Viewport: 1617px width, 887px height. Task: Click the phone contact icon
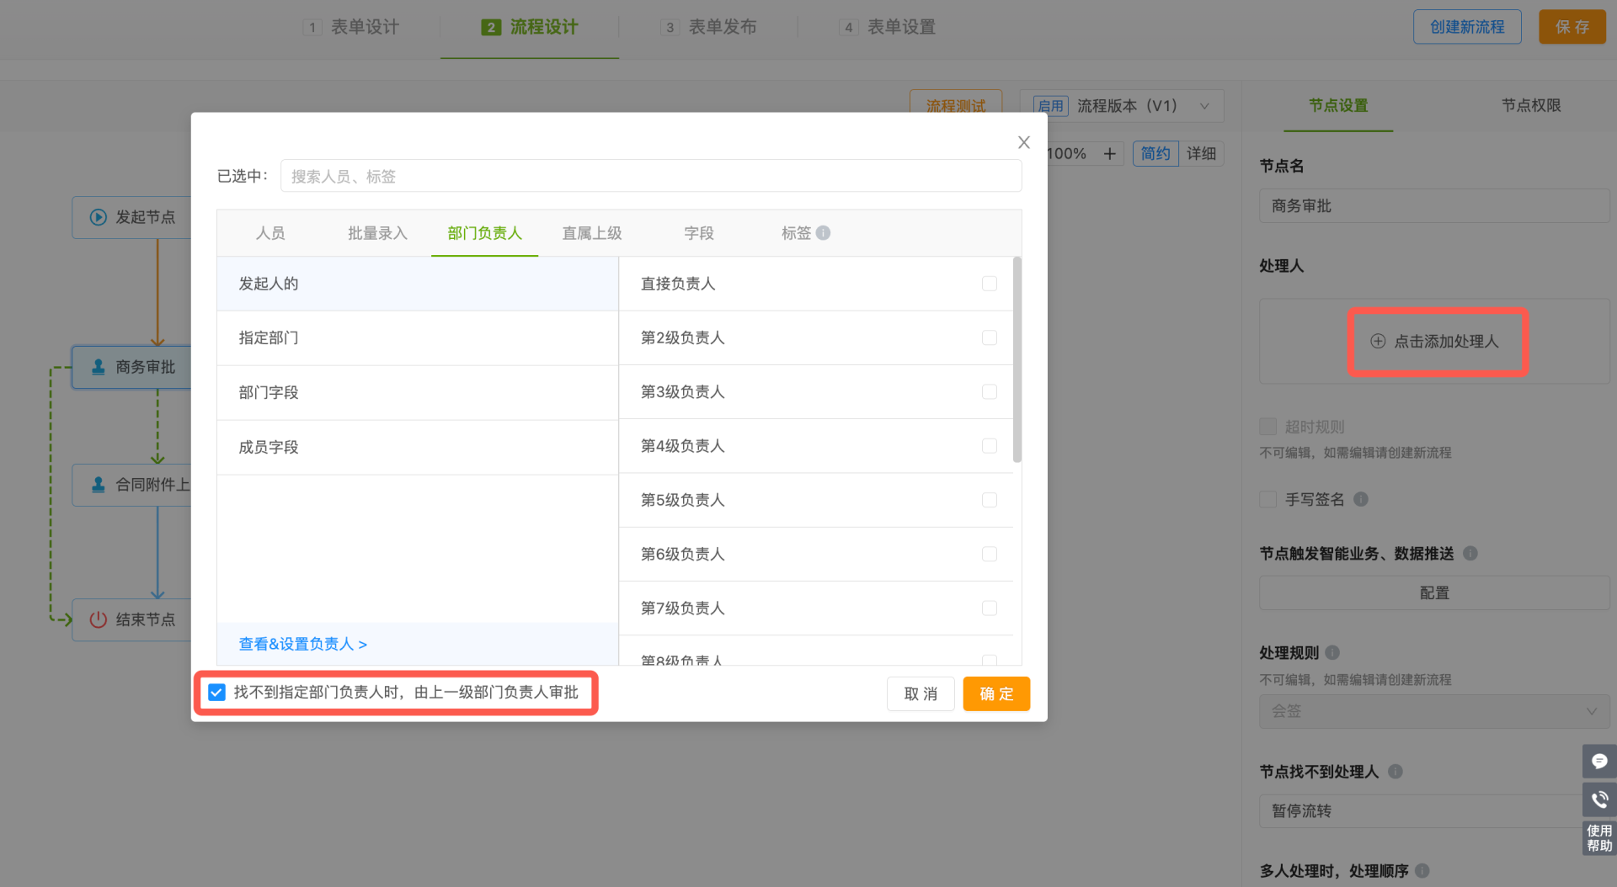(1598, 799)
